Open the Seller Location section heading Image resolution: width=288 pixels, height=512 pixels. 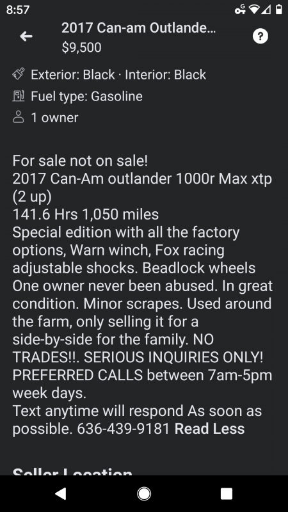[72, 471]
